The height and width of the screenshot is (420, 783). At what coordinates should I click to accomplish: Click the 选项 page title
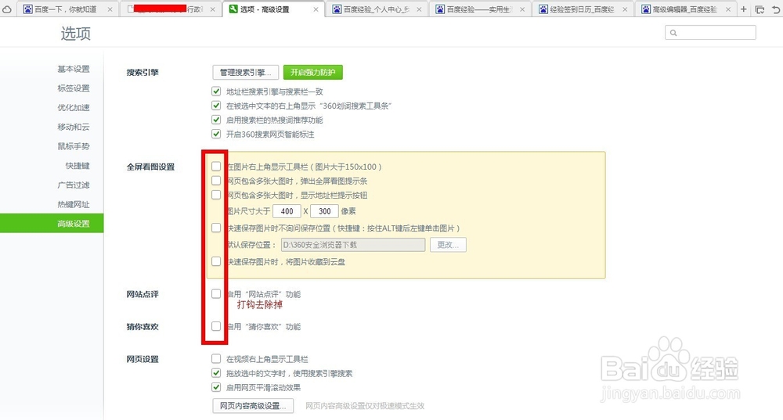(76, 34)
